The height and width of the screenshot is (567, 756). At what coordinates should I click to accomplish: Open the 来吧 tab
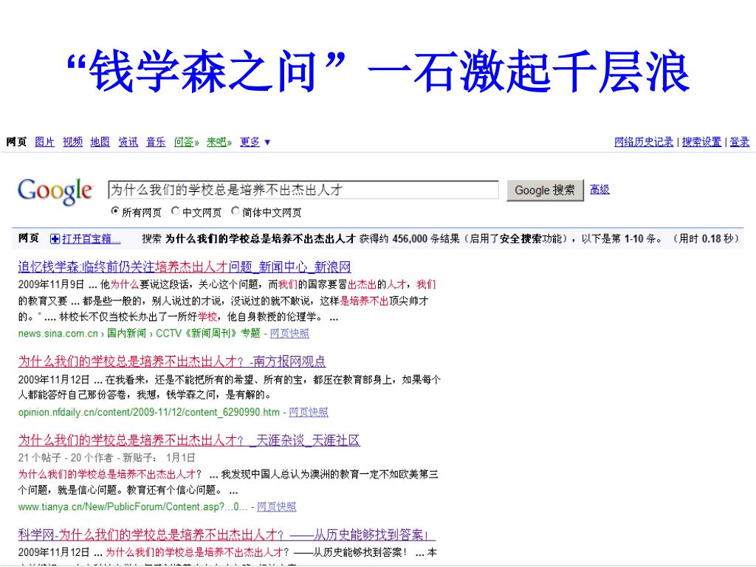pyautogui.click(x=219, y=142)
